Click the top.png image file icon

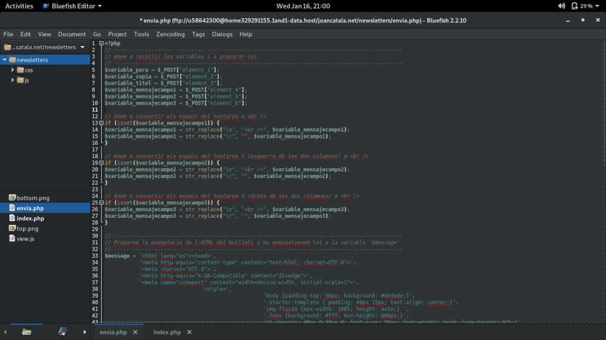point(12,229)
